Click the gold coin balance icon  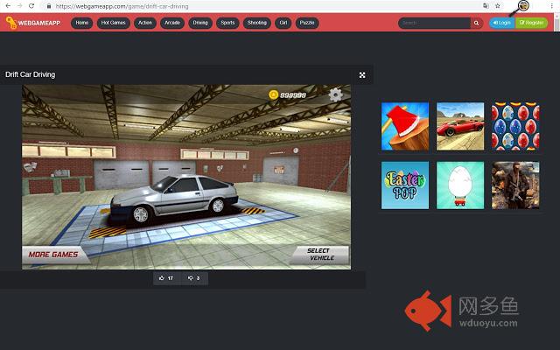(x=273, y=94)
